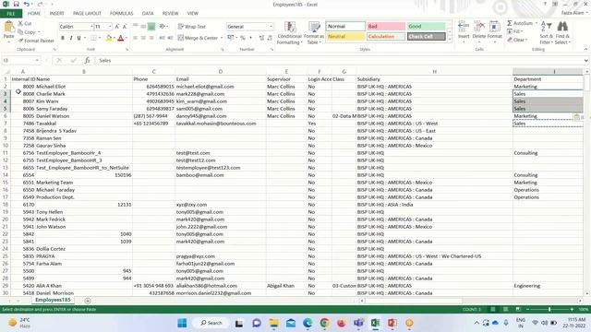Open the font size dropdown
The height and width of the screenshot is (332, 591).
(110, 27)
